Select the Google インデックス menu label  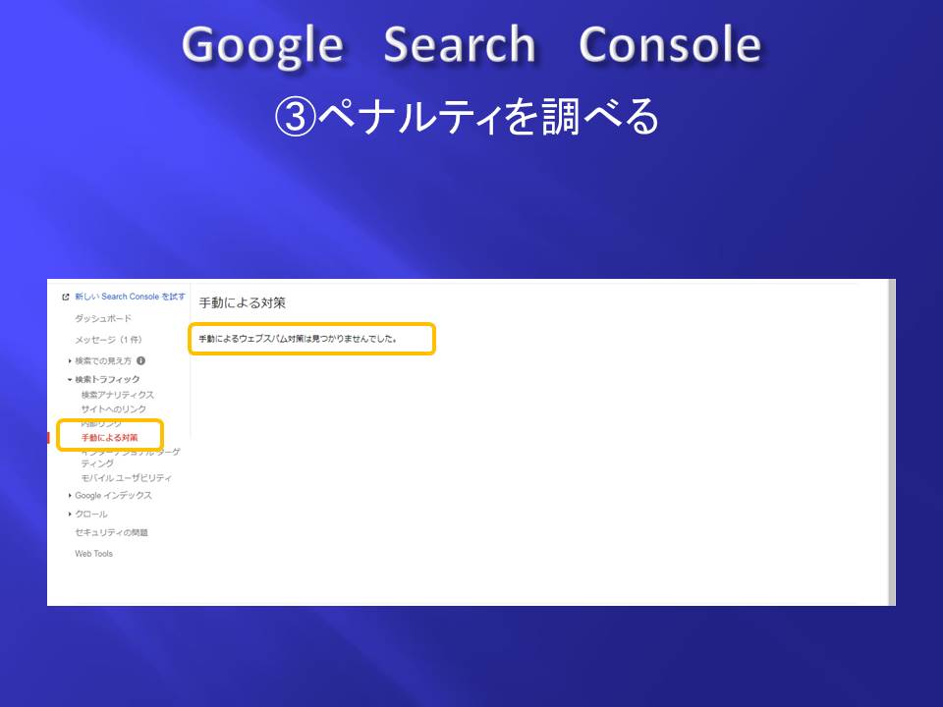coord(113,495)
